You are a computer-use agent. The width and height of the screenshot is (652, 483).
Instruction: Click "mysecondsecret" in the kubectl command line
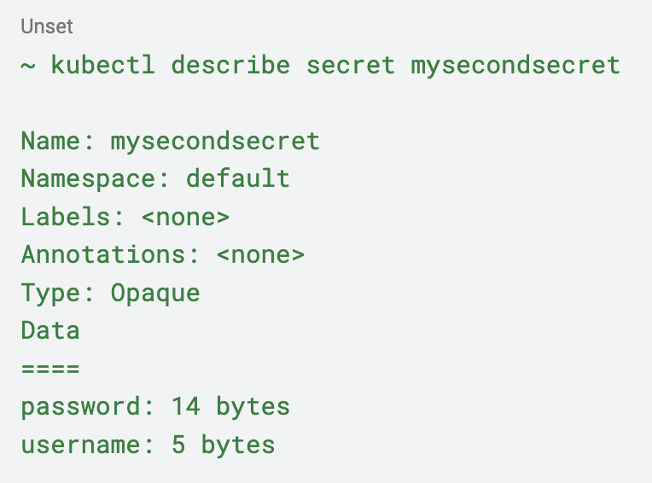(x=515, y=65)
